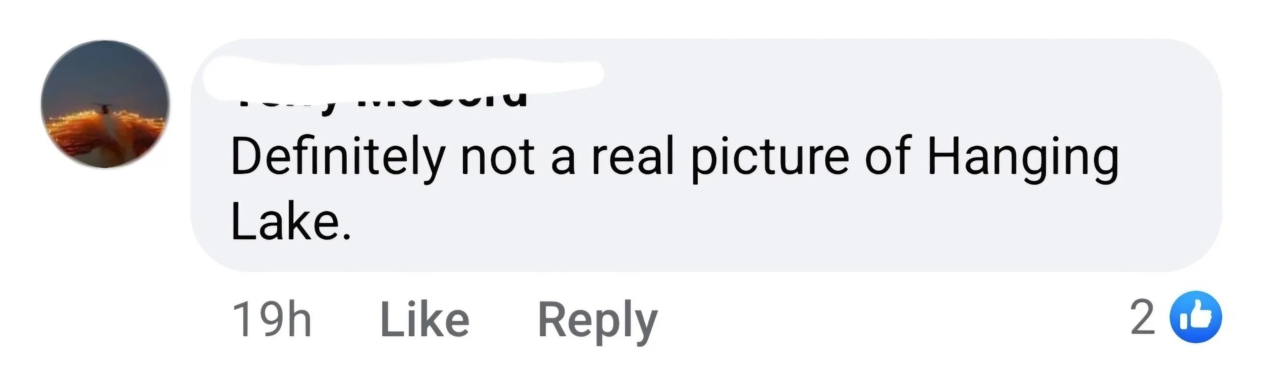Open the commenter's circular profile picture

[105, 104]
